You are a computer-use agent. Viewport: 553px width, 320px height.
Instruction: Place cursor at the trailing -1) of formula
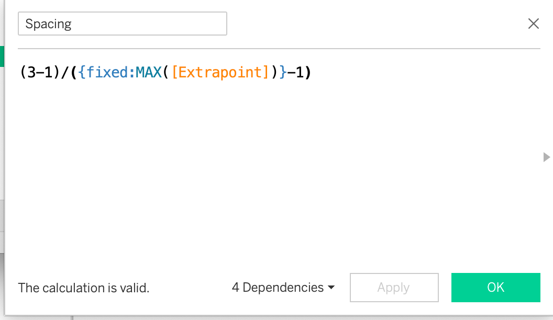[x=300, y=72]
